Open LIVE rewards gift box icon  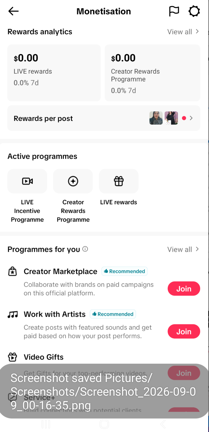(x=119, y=181)
